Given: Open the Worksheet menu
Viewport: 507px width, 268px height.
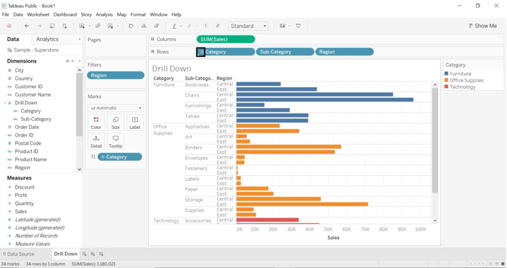Looking at the screenshot, I should (x=38, y=15).
